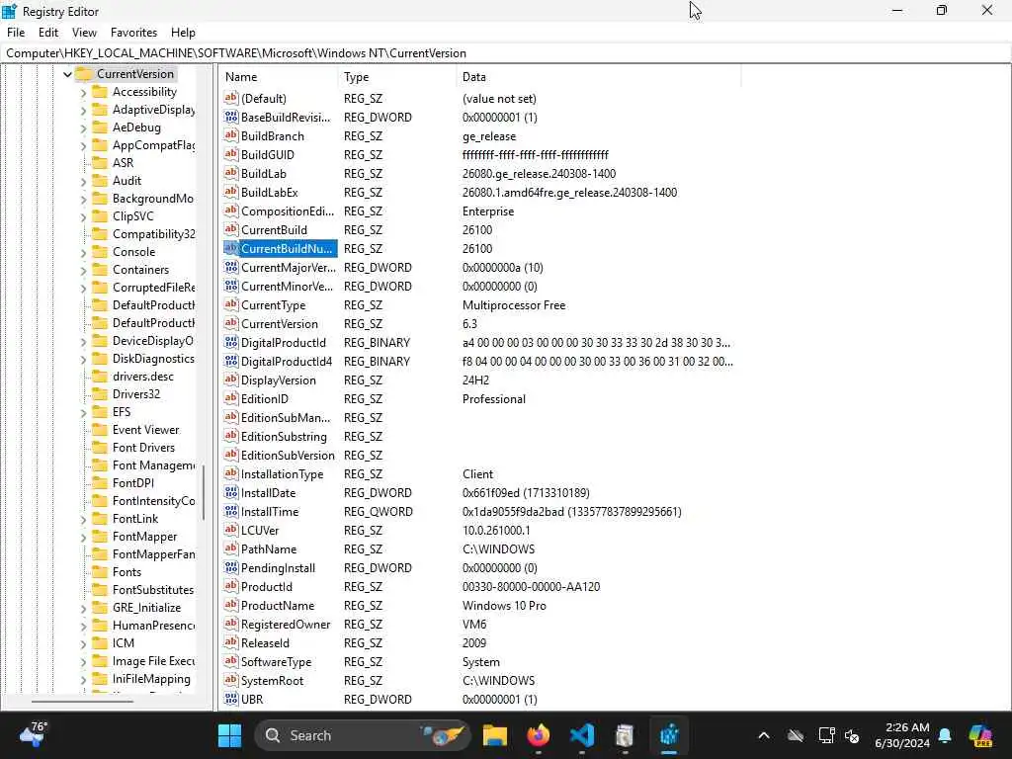Image resolution: width=1012 pixels, height=759 pixels.
Task: Click the InstallTime QWORD value icon
Action: tap(231, 511)
